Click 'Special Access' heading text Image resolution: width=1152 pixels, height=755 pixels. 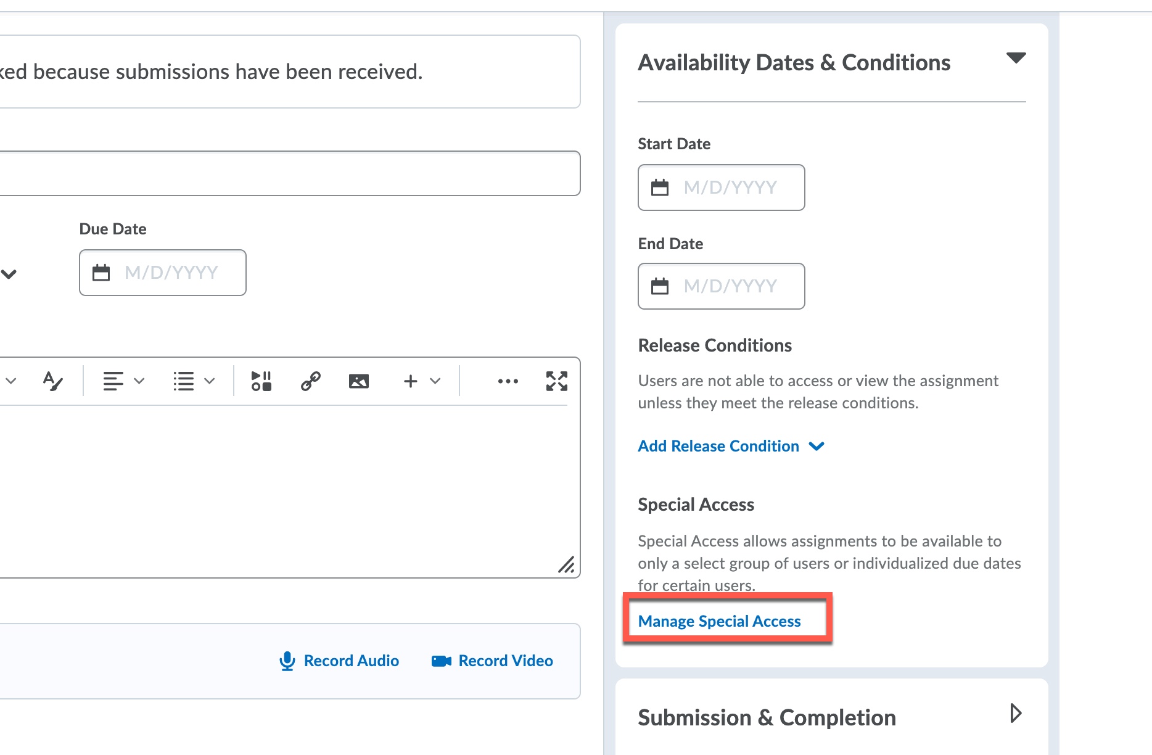[696, 505]
